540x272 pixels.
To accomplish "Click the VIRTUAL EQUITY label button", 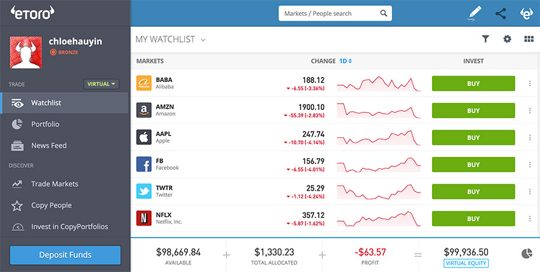I will click(x=466, y=263).
